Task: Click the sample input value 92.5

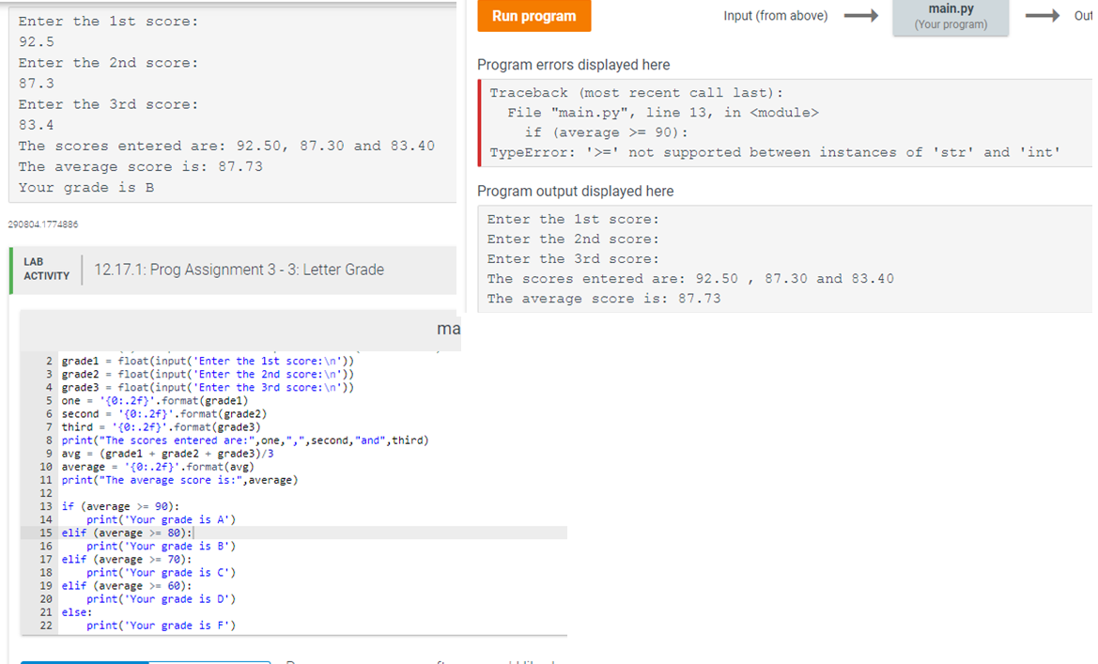Action: tap(37, 42)
